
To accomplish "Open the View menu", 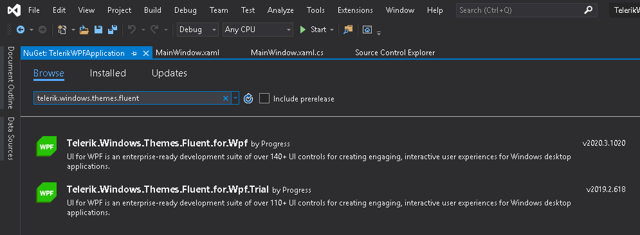I will pyautogui.click(x=87, y=10).
